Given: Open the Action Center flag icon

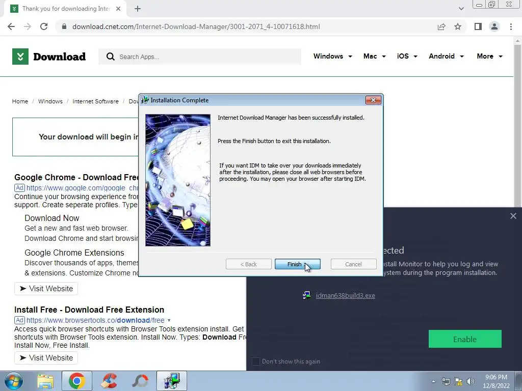Looking at the screenshot, I should pos(458,381).
